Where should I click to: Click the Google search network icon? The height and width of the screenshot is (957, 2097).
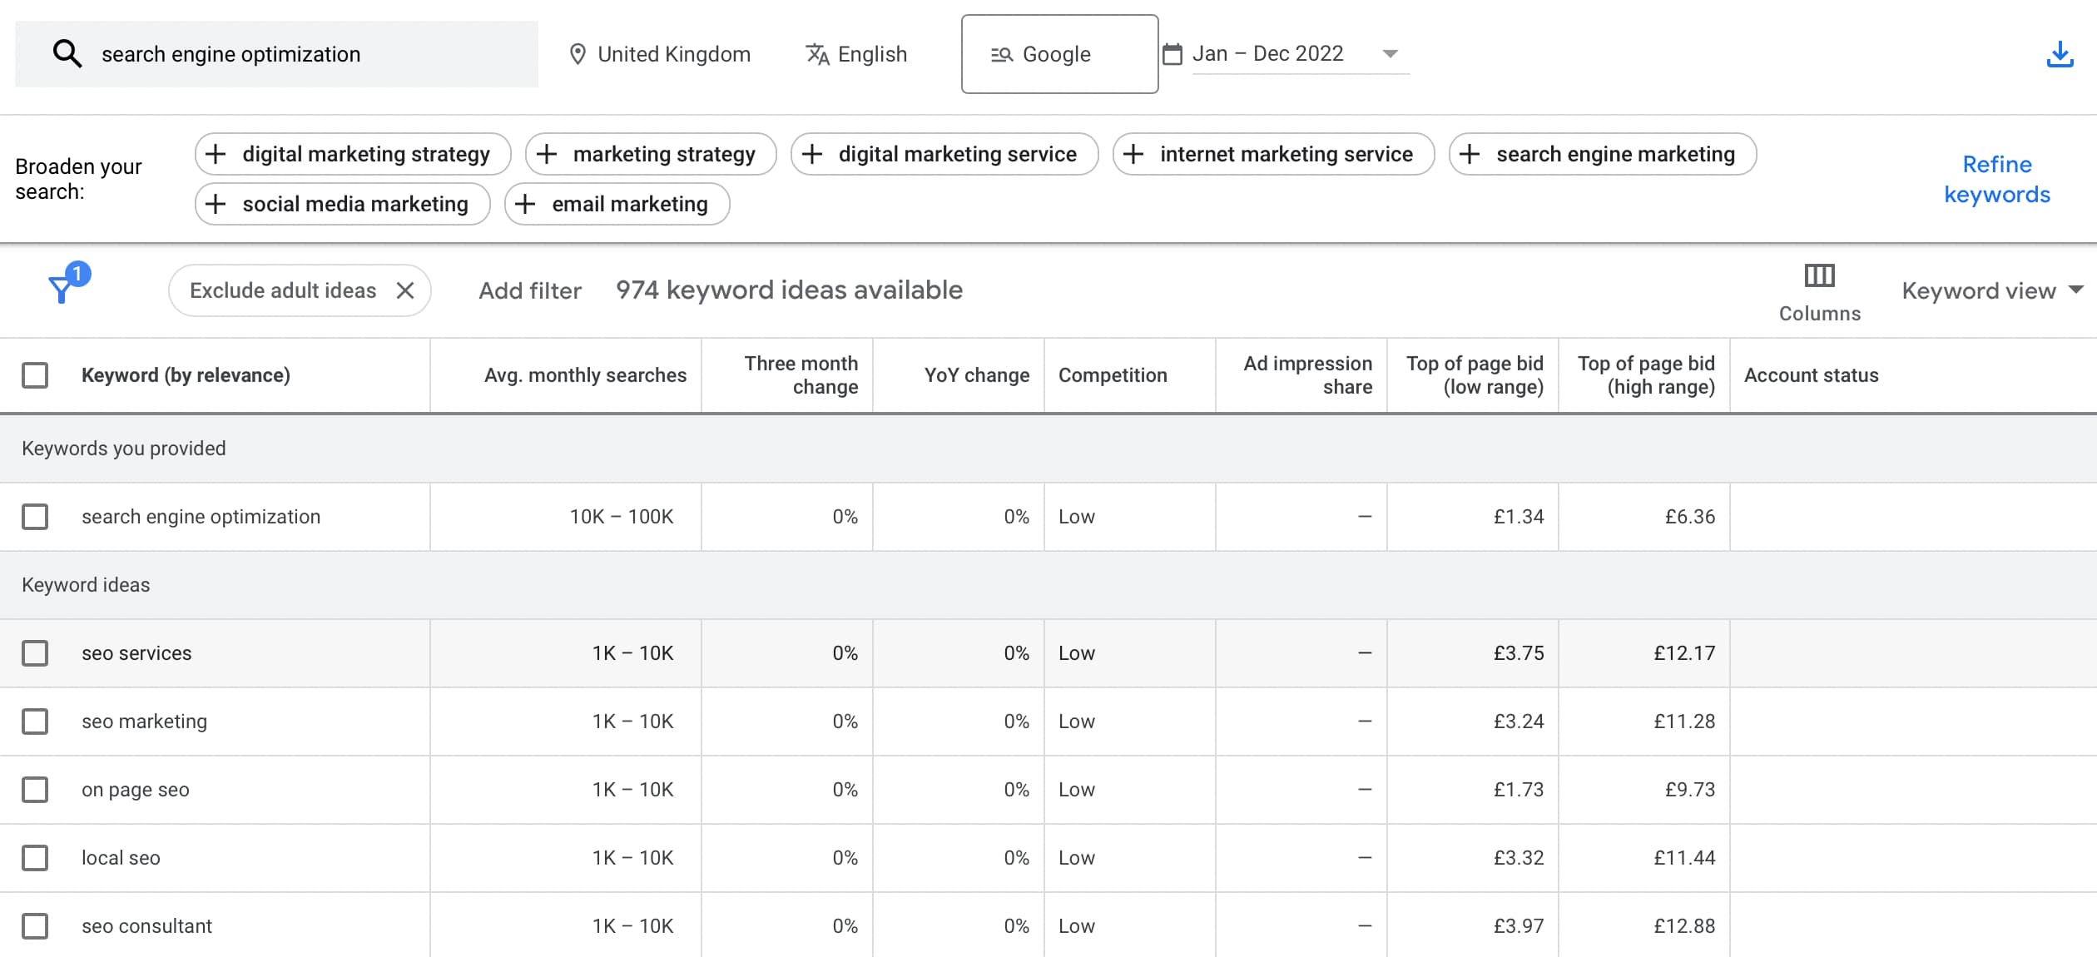1001,53
